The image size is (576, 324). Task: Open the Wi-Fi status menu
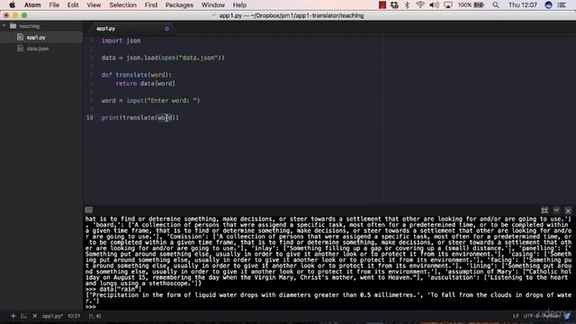pyautogui.click(x=420, y=4)
